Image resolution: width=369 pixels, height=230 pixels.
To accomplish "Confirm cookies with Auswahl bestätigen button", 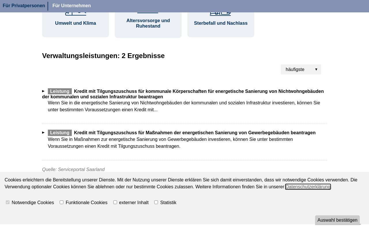I will pos(337,220).
